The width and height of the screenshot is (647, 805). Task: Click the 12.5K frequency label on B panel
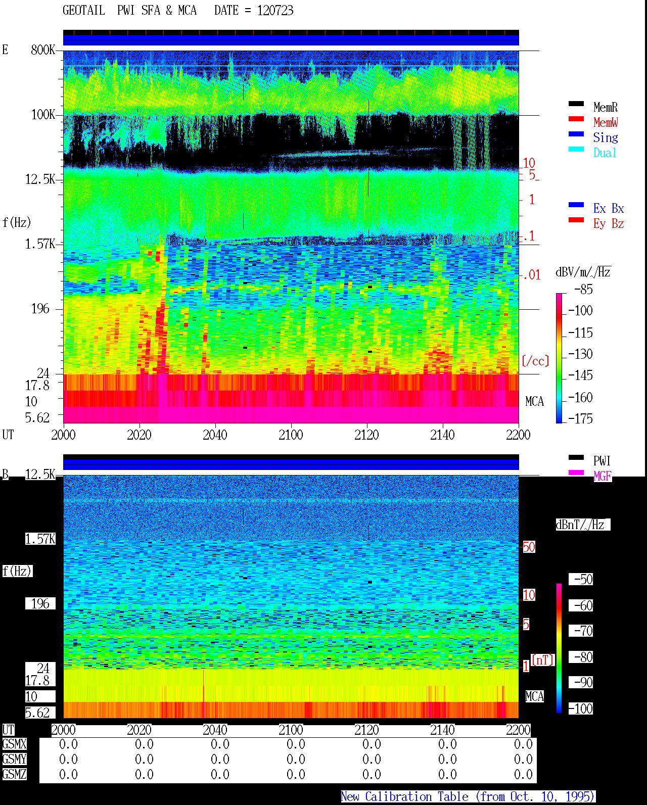point(40,475)
